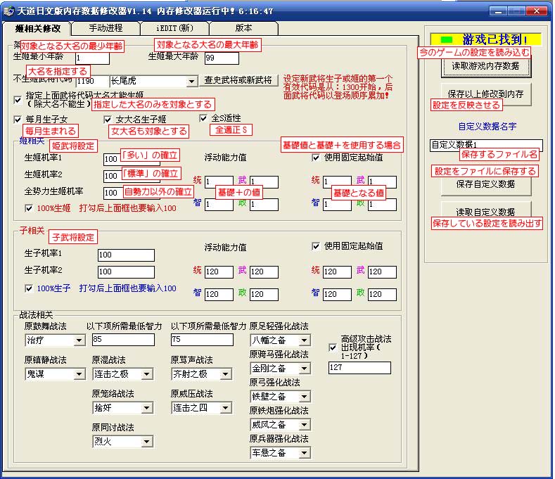Image resolution: width=555 pixels, height=479 pixels.
Task: Toggle the 100%生子 checkbox
Action: point(29,288)
